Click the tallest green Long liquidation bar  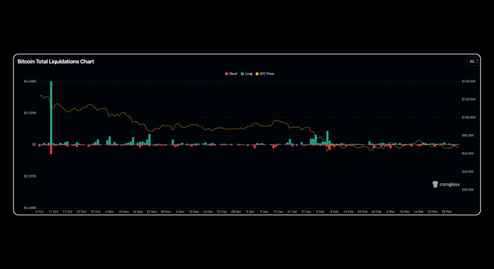(51, 113)
